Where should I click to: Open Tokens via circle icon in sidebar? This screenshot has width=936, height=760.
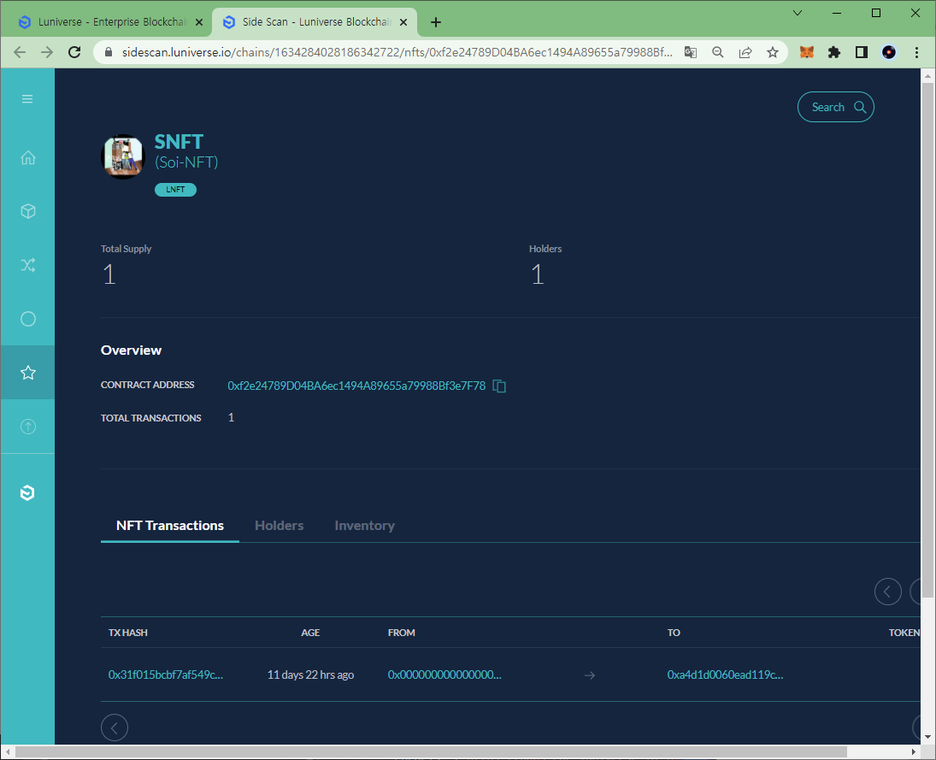[x=28, y=319]
